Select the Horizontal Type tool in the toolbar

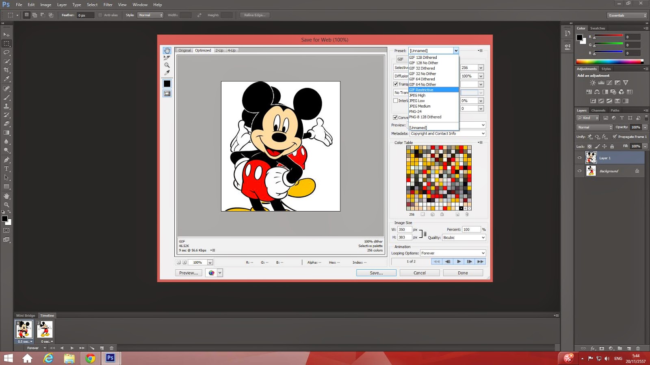6,169
